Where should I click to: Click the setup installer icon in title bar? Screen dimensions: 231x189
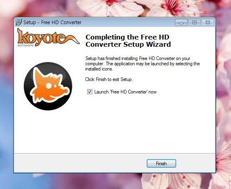pyautogui.click(x=19, y=22)
